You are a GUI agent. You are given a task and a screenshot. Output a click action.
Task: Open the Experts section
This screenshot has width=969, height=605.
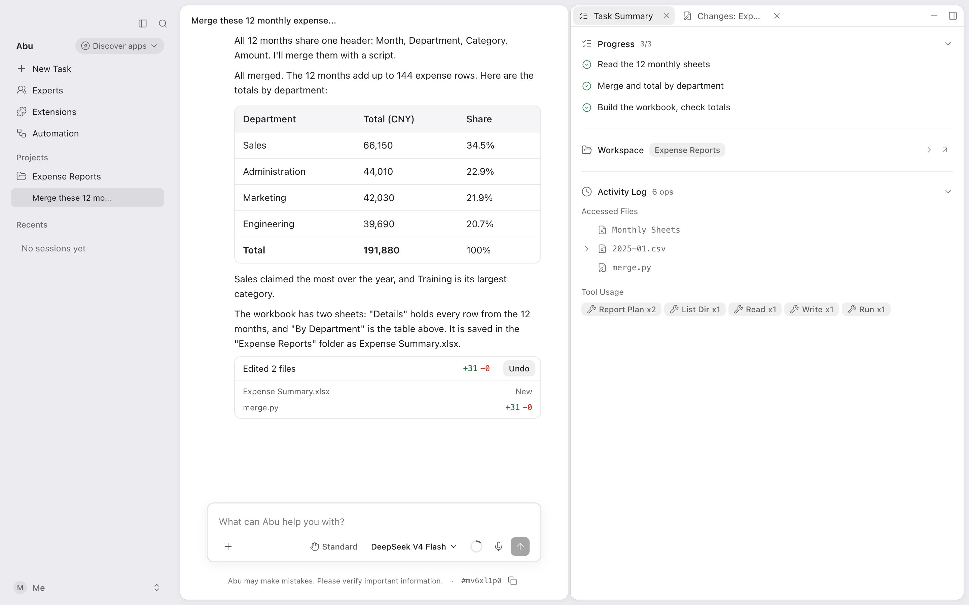pyautogui.click(x=87, y=90)
